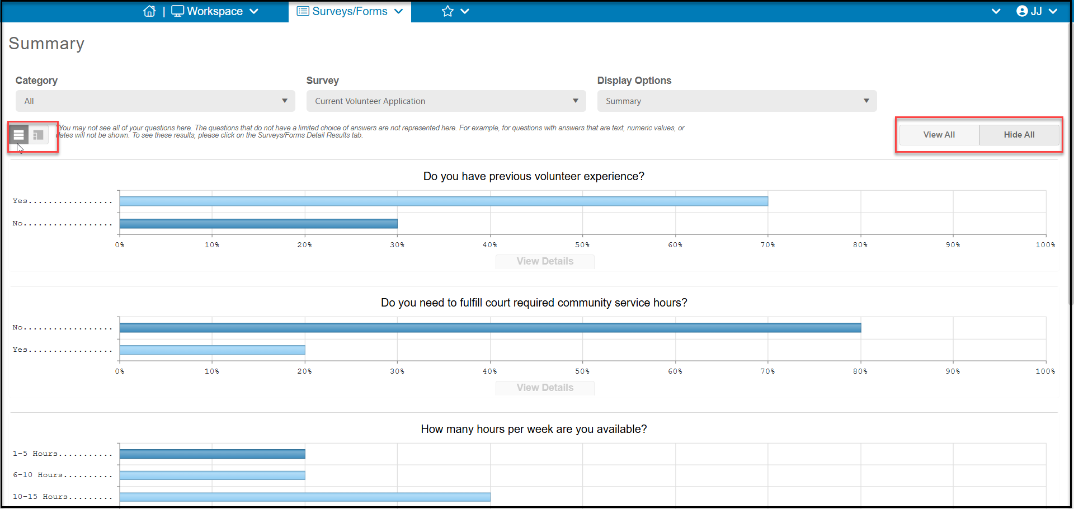Screen dimensions: 1074x509
Task: Go to the Home icon
Action: pos(149,11)
